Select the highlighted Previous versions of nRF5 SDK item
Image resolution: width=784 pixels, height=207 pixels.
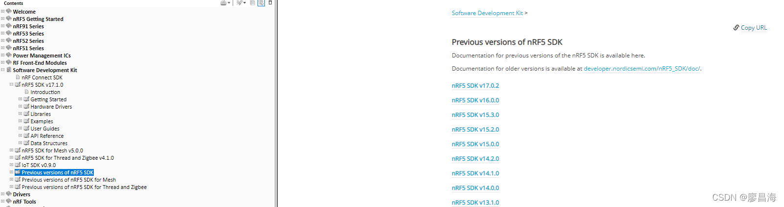click(58, 172)
